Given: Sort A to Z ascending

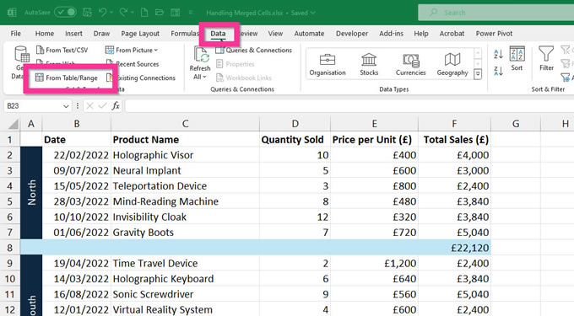Looking at the screenshot, I should (498, 54).
